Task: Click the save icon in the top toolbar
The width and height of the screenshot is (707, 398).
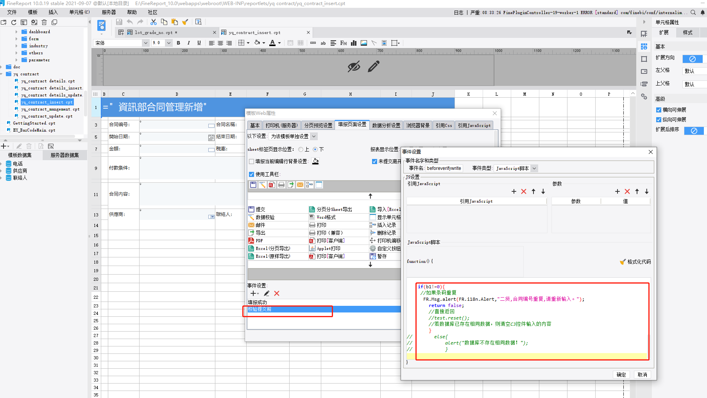Action: (119, 22)
